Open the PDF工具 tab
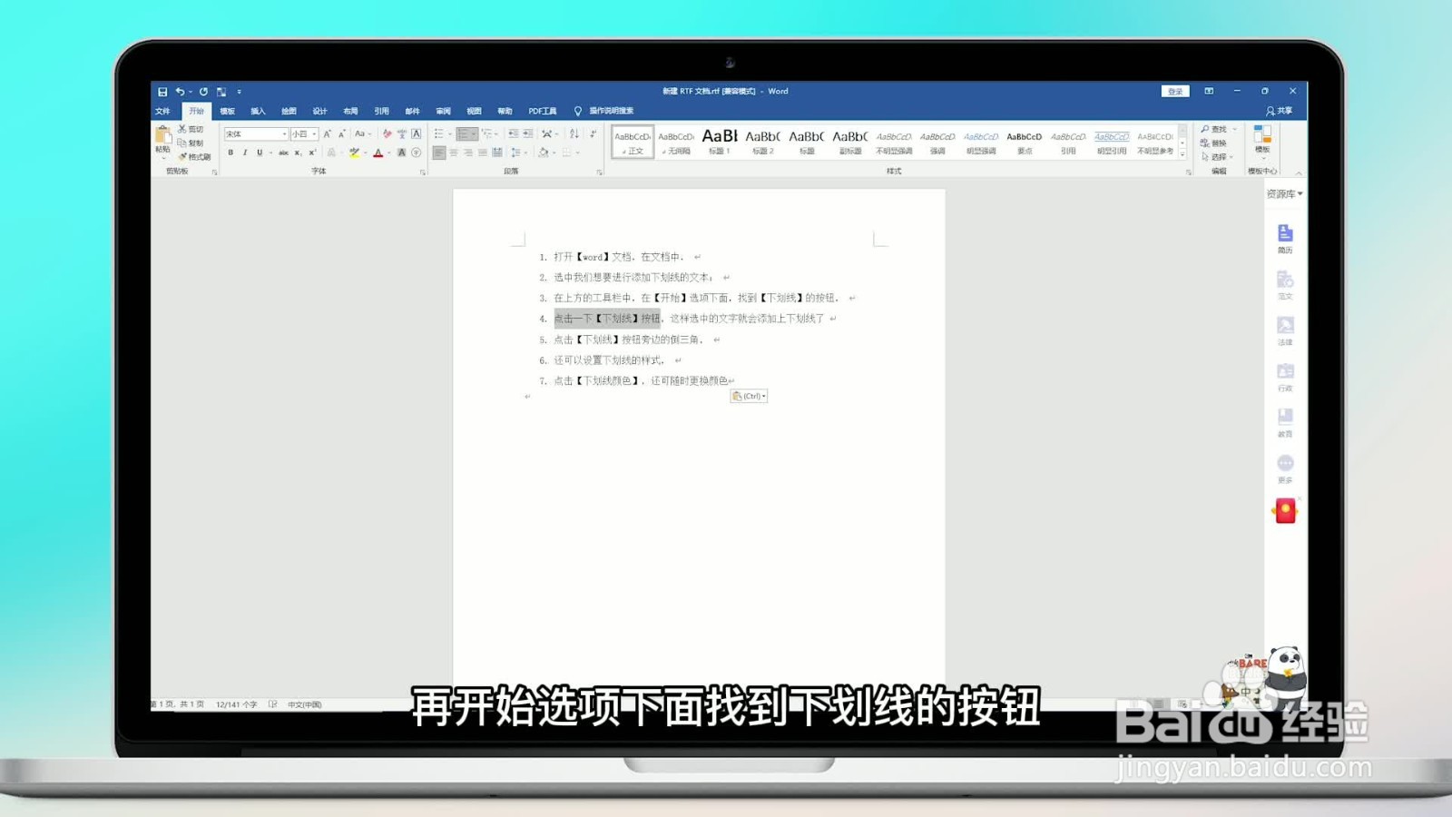Screen dimensions: 1452x817 (543, 111)
